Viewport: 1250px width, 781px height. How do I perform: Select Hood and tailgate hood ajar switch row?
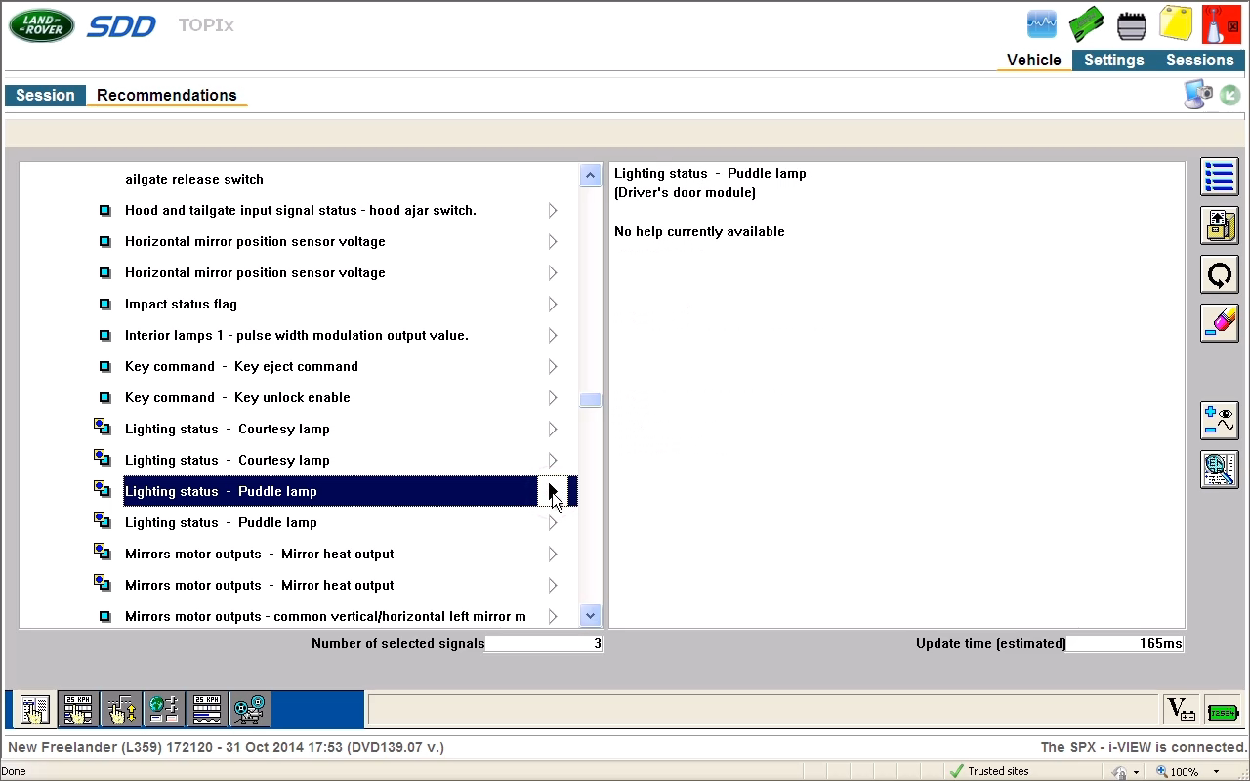[x=301, y=210]
